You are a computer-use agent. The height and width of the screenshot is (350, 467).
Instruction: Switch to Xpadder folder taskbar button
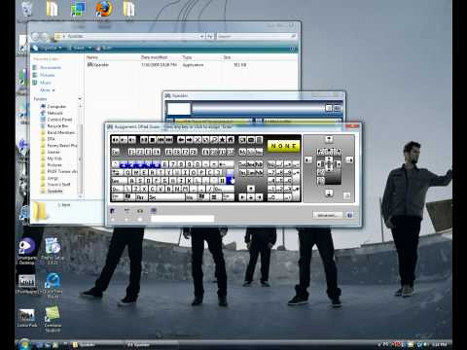pos(96,345)
